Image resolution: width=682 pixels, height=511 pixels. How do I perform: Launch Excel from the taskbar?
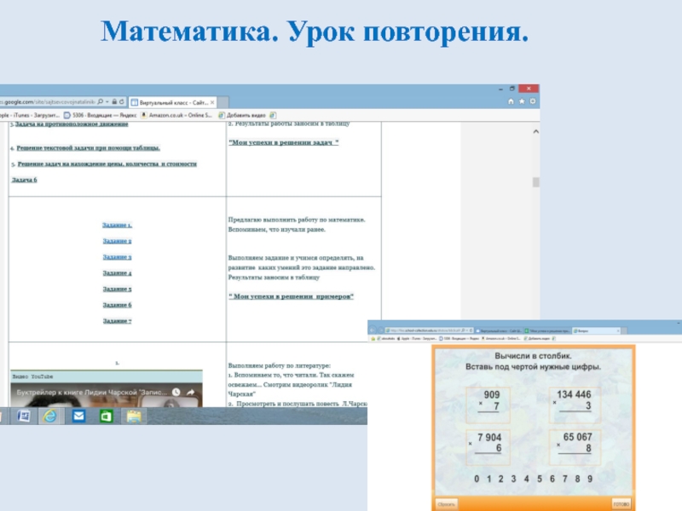pos(106,416)
